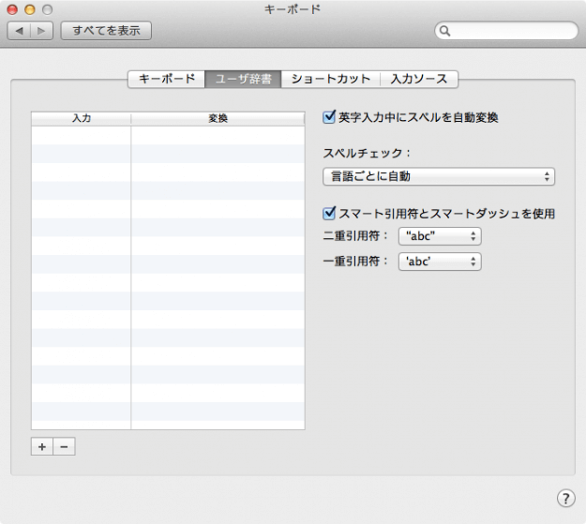This screenshot has height=524, width=586.
Task: Click the 入力 column header
Action: (82, 119)
